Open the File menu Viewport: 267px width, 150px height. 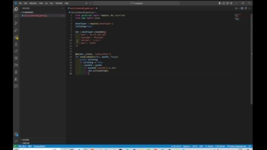tap(20, 3)
